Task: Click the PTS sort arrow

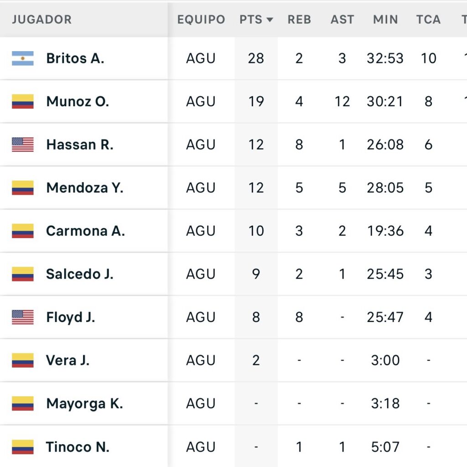Action: coord(270,20)
